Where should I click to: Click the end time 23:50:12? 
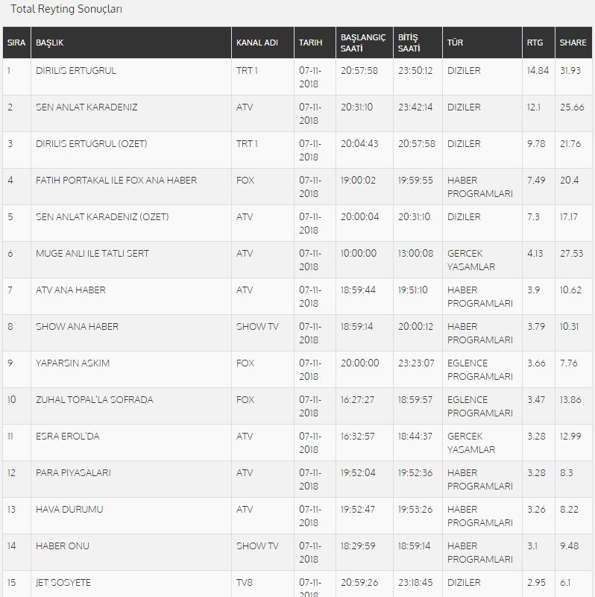(415, 71)
